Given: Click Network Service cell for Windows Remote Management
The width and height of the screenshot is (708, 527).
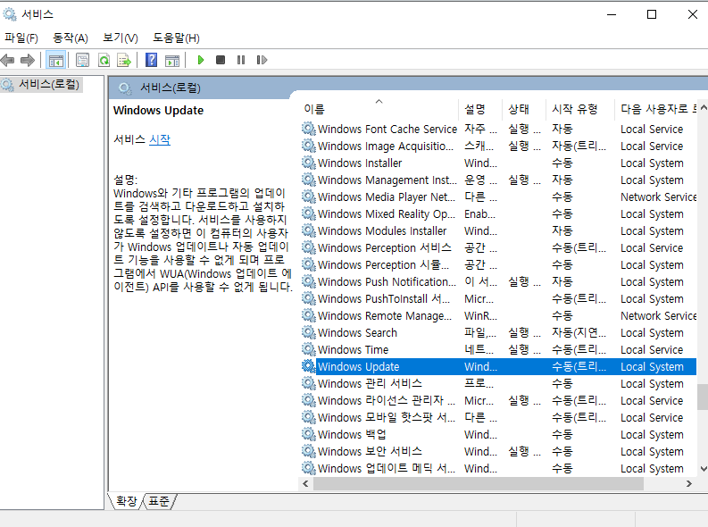Looking at the screenshot, I should 658,315.
